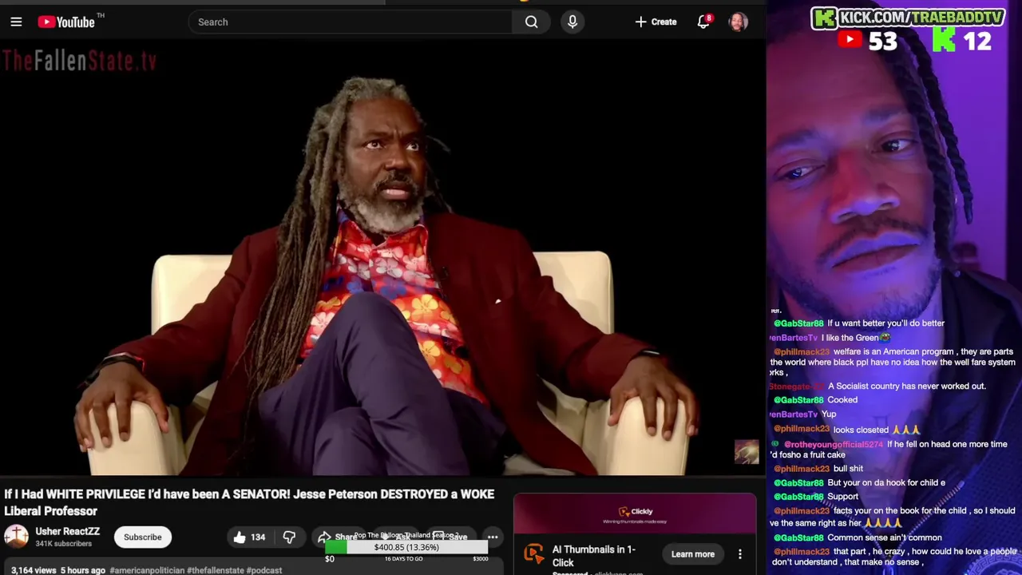Click the video title text

[x=249, y=502]
